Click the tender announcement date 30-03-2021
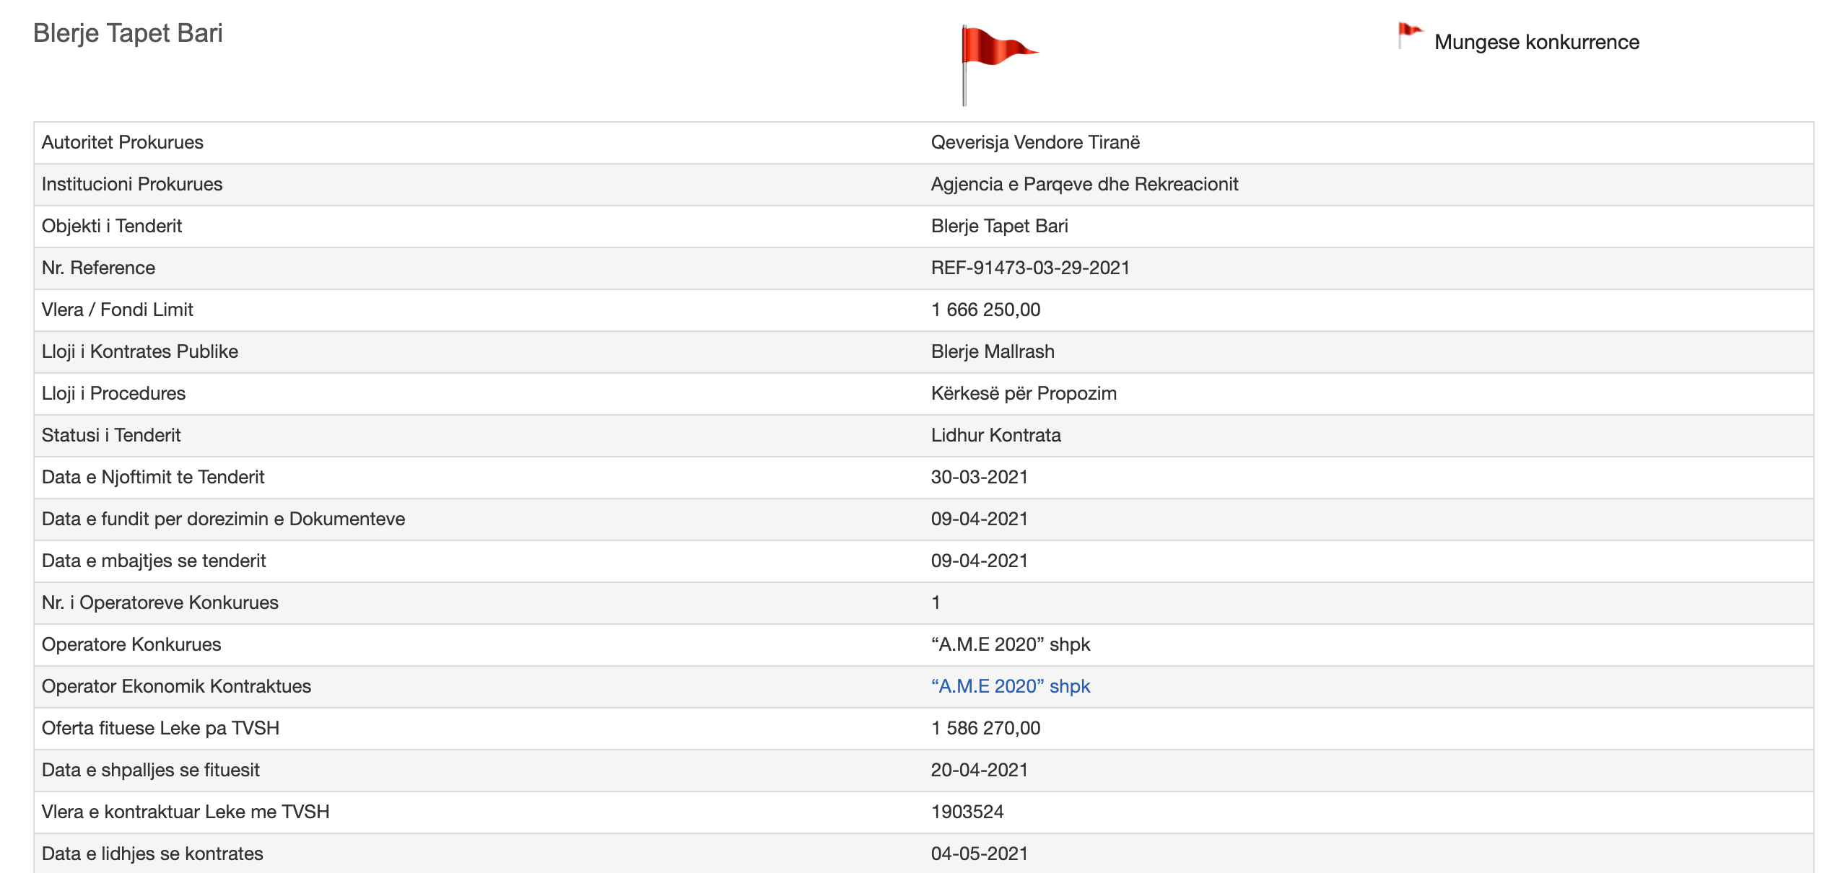Screen dimensions: 1848x873 coord(979,477)
